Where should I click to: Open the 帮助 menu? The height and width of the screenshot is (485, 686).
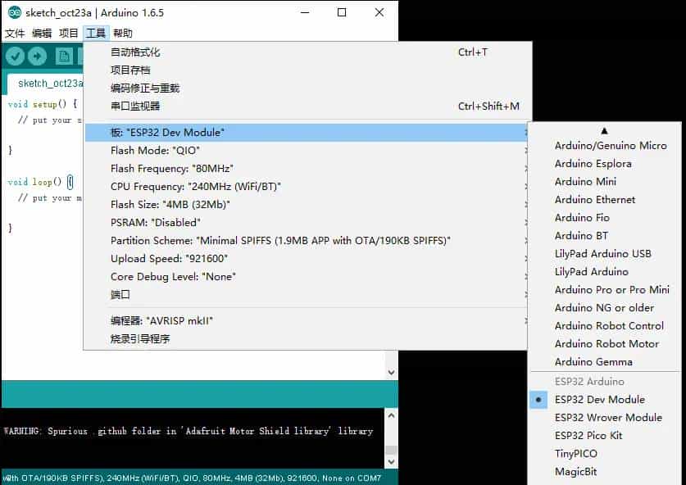(x=121, y=33)
